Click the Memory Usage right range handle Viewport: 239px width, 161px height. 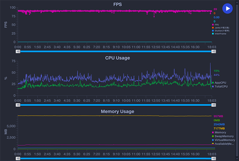tap(214, 159)
